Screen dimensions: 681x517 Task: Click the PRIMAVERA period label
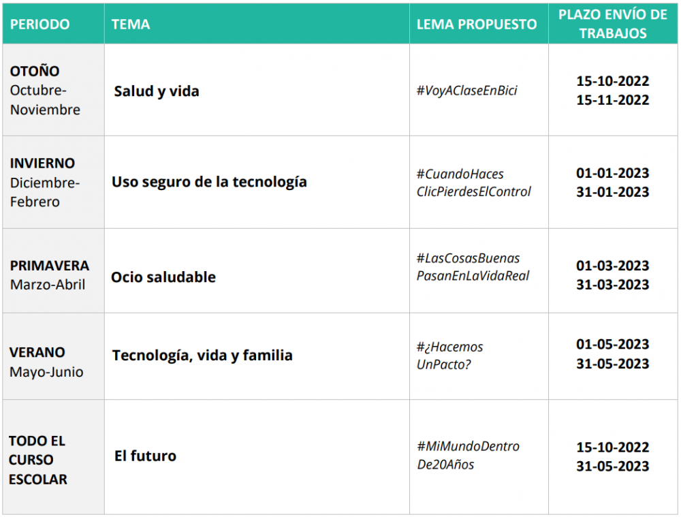(49, 266)
